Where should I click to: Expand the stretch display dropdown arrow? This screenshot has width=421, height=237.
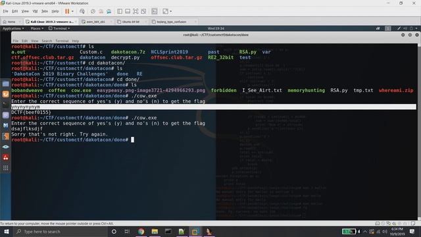pyautogui.click(x=171, y=11)
